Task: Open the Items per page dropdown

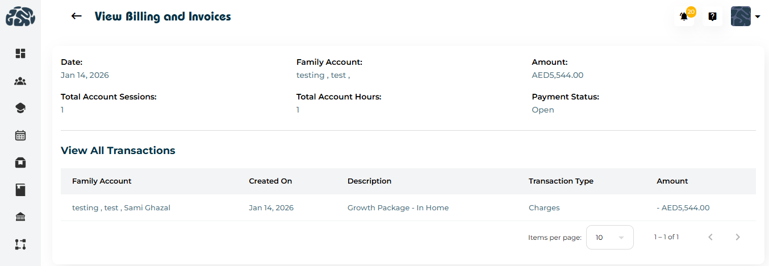Action: (609, 238)
